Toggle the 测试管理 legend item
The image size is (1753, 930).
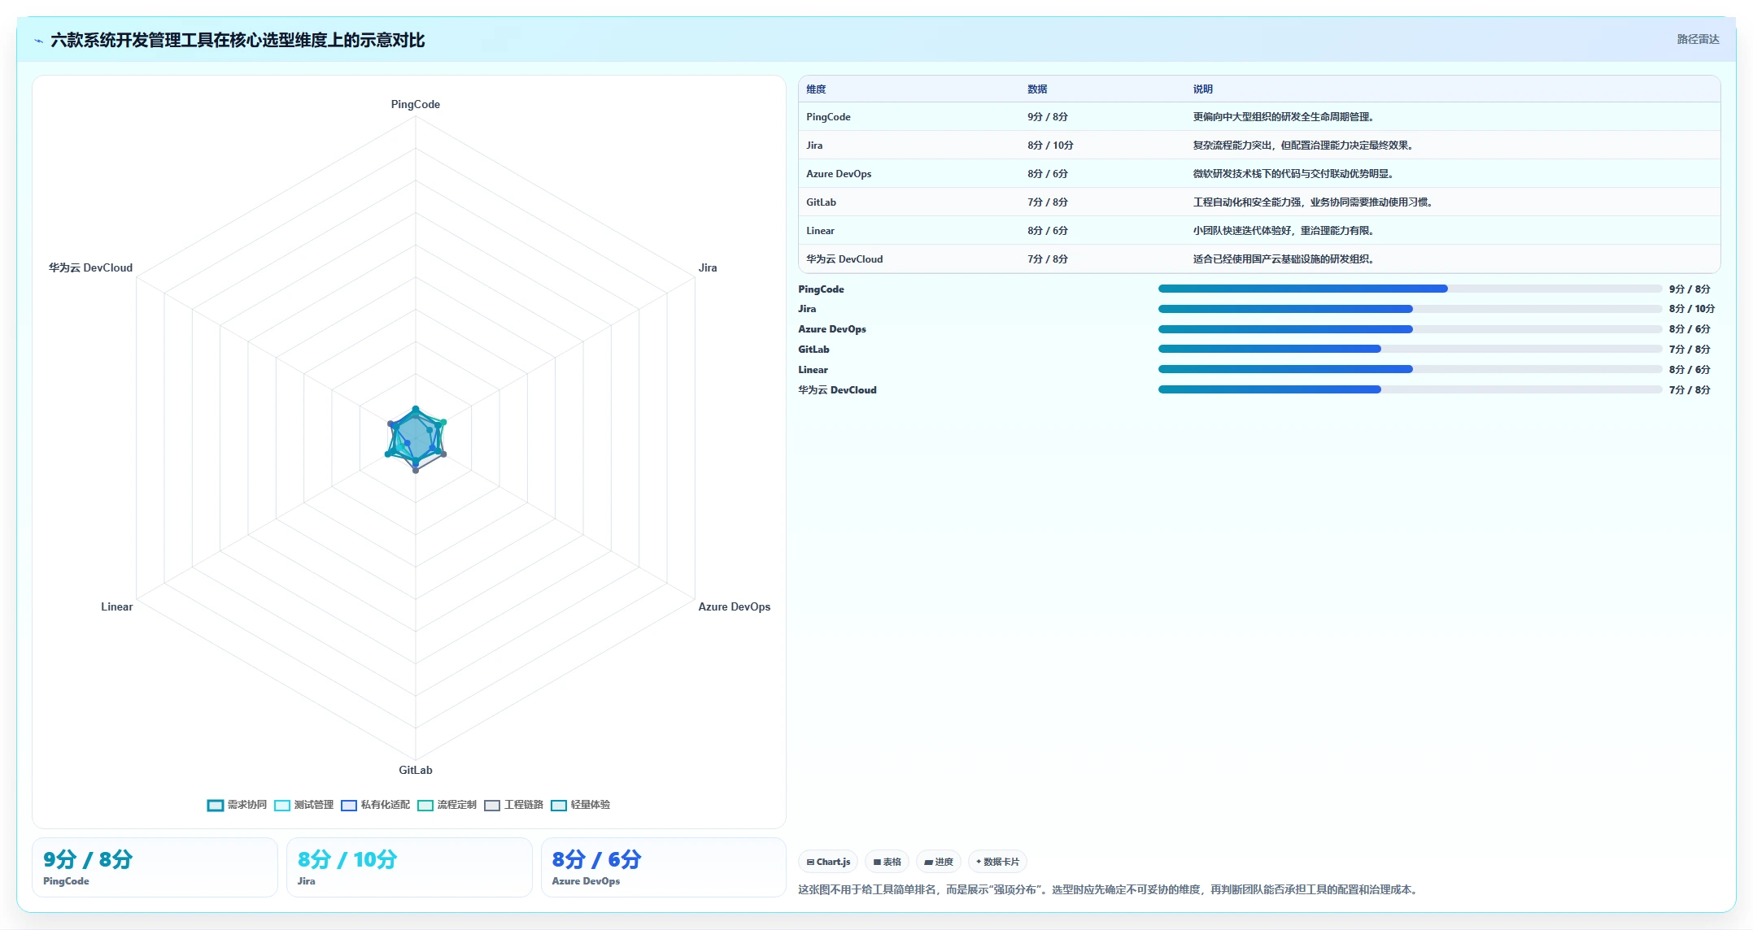(303, 805)
